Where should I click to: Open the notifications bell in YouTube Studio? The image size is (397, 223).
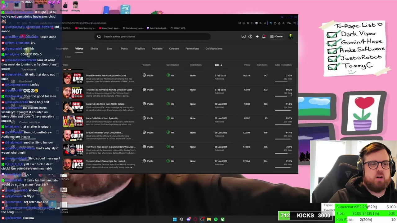tap(264, 37)
